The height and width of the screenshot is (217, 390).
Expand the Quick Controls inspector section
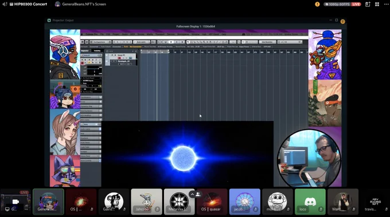[x=91, y=161]
